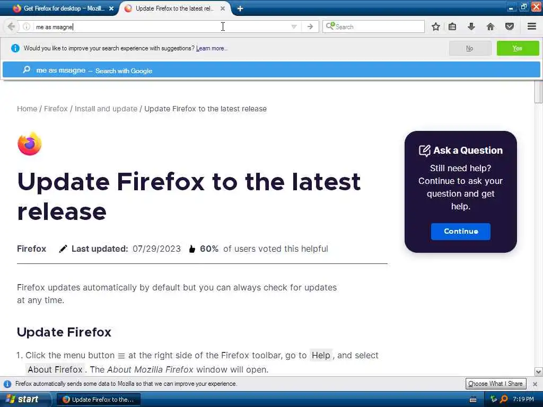
Task: Click the network tray icon
Action: point(494,399)
